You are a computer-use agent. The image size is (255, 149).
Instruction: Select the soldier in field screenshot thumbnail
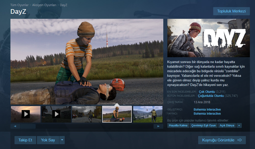point(148,114)
